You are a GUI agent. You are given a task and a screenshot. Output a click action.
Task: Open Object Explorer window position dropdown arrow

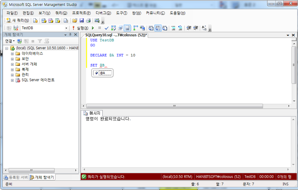coord(66,35)
